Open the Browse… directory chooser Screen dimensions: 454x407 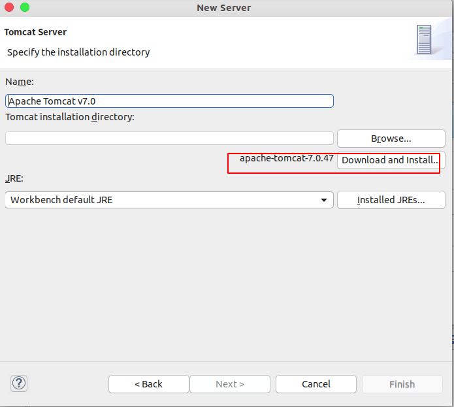(391, 138)
